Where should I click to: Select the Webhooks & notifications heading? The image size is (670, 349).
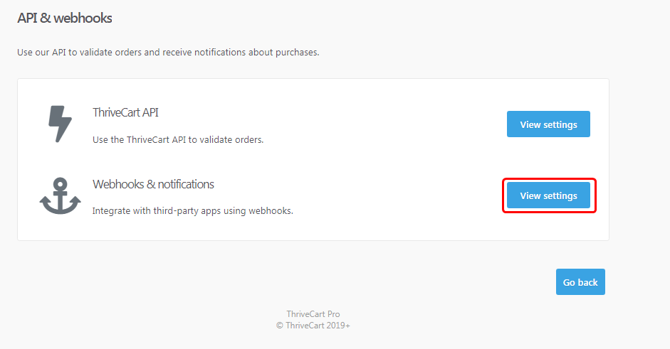click(x=153, y=184)
